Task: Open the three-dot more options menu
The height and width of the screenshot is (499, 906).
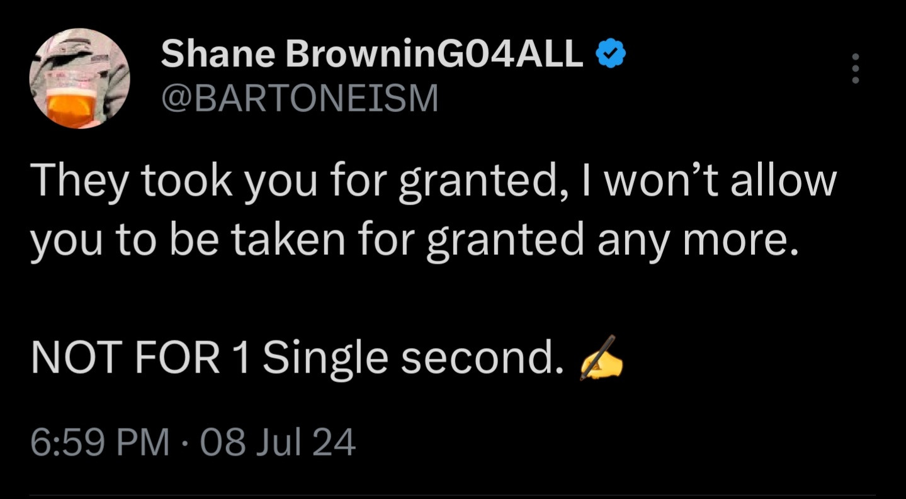Action: pyautogui.click(x=854, y=68)
